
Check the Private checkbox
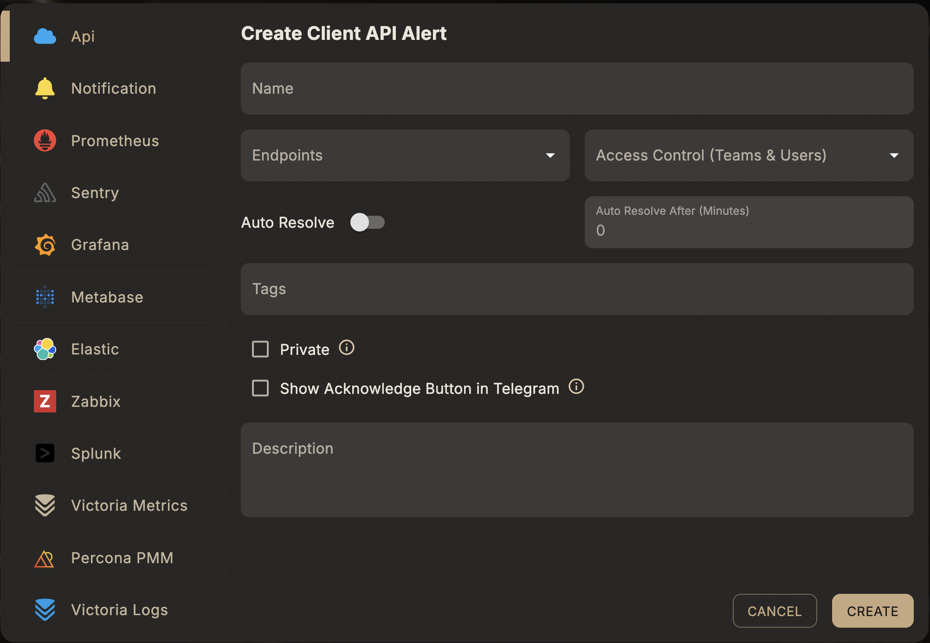point(260,349)
